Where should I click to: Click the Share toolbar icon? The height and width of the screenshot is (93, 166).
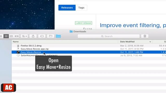tap(33, 36)
